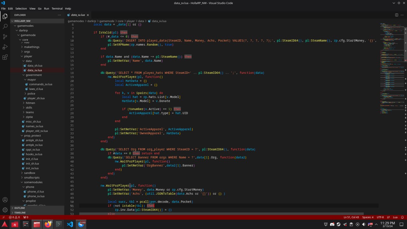Viewport: 407px width, 229px height.
Task: Launch Firefox from the taskbar
Action: click(x=48, y=224)
